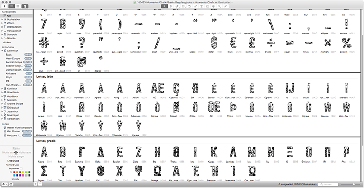Pick the Annotation tool

(207, 6)
